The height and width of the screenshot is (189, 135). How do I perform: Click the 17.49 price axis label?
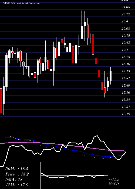(126, 86)
